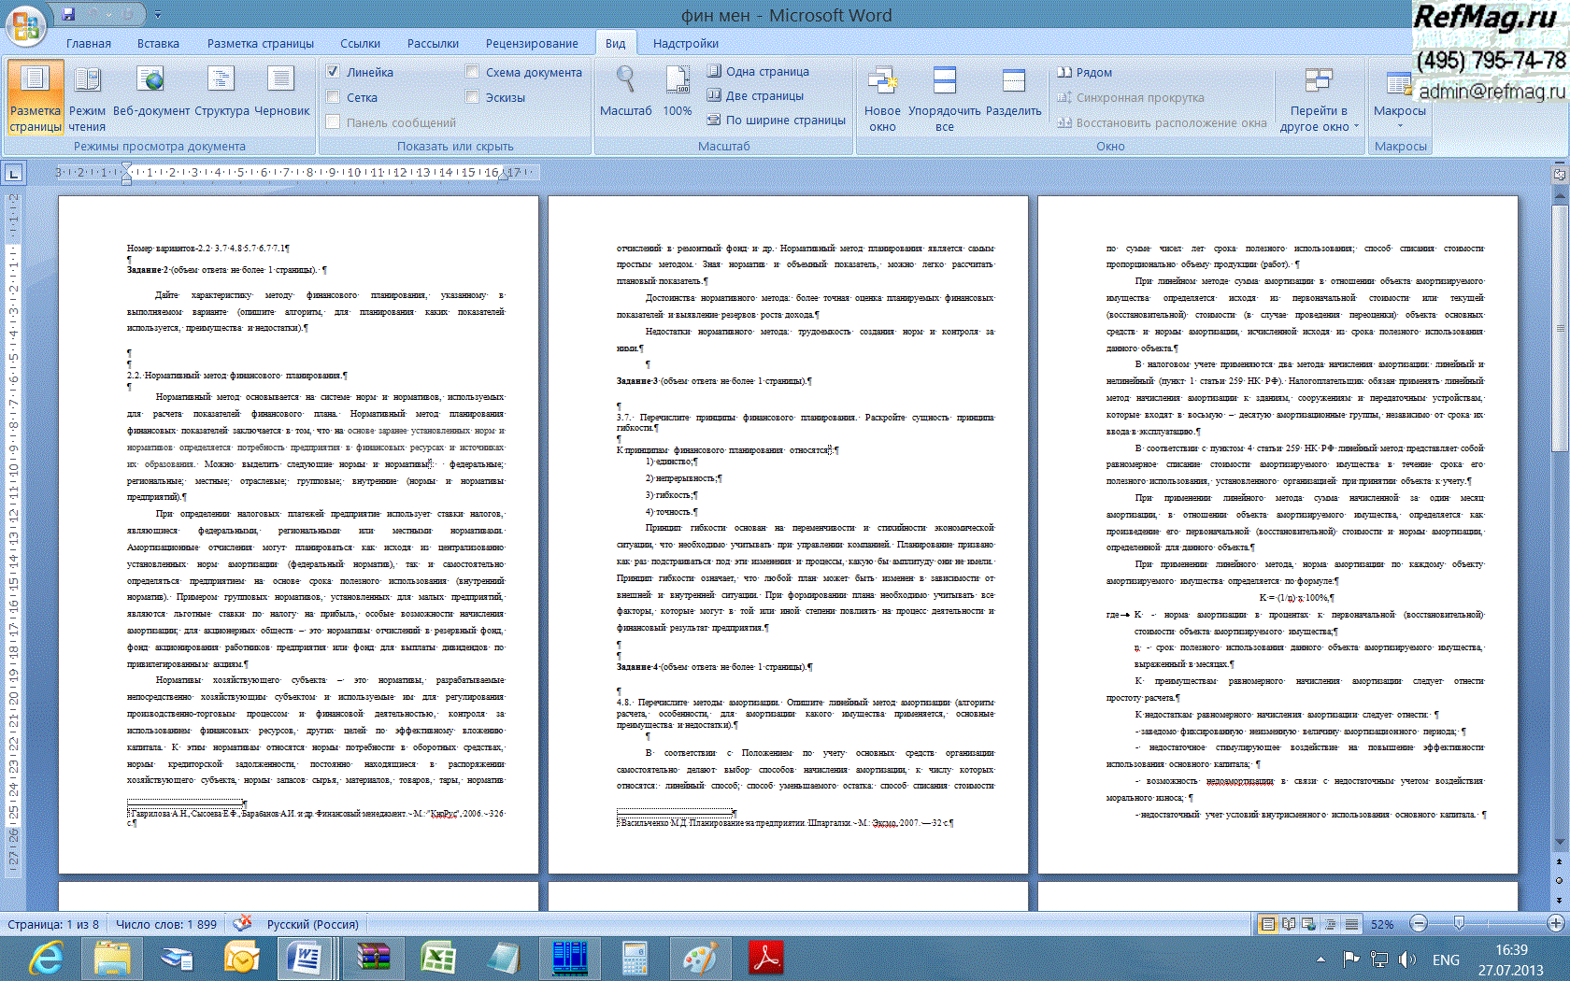Click the Full Screen Reading status bar button

point(1289,924)
